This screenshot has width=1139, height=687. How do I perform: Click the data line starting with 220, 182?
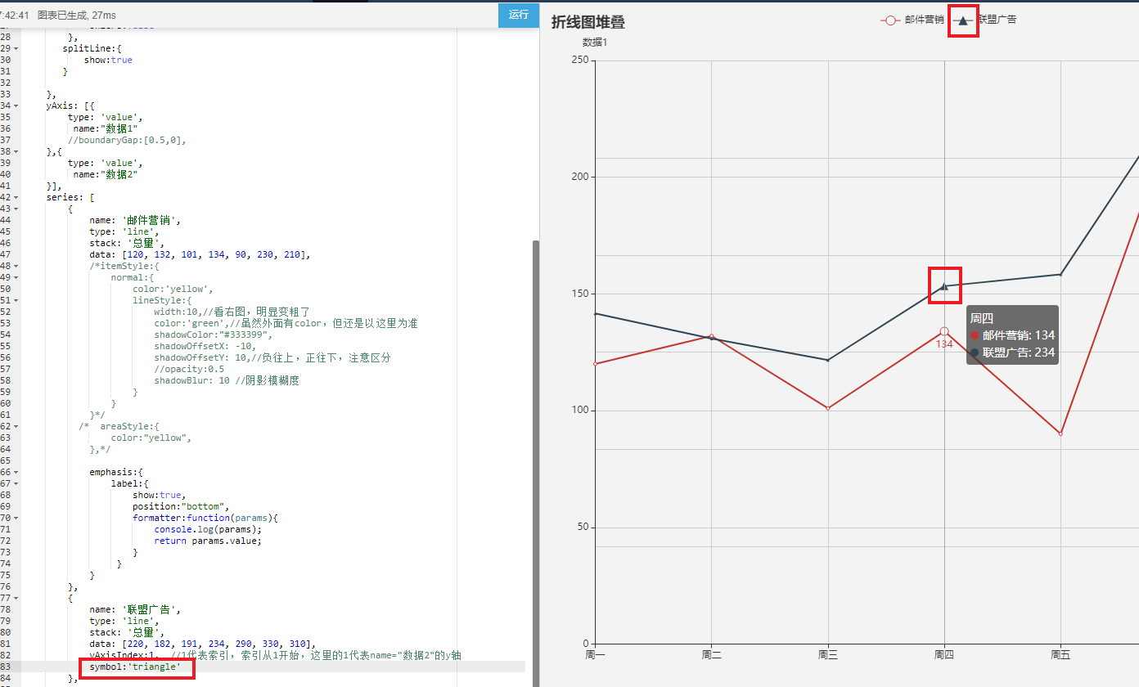pyautogui.click(x=202, y=644)
